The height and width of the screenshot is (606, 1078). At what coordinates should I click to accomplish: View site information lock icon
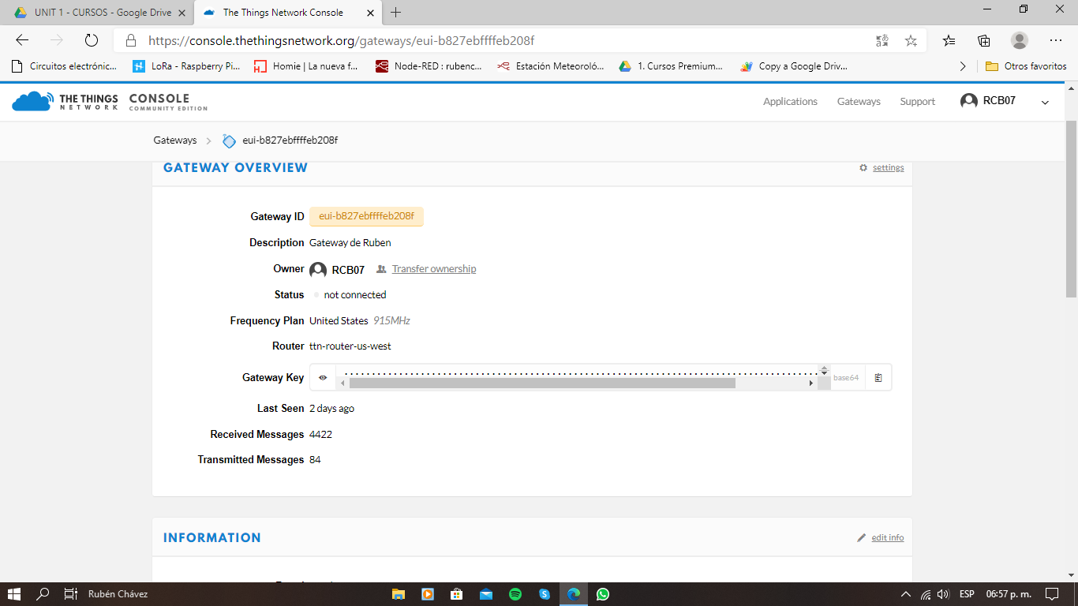click(x=131, y=40)
